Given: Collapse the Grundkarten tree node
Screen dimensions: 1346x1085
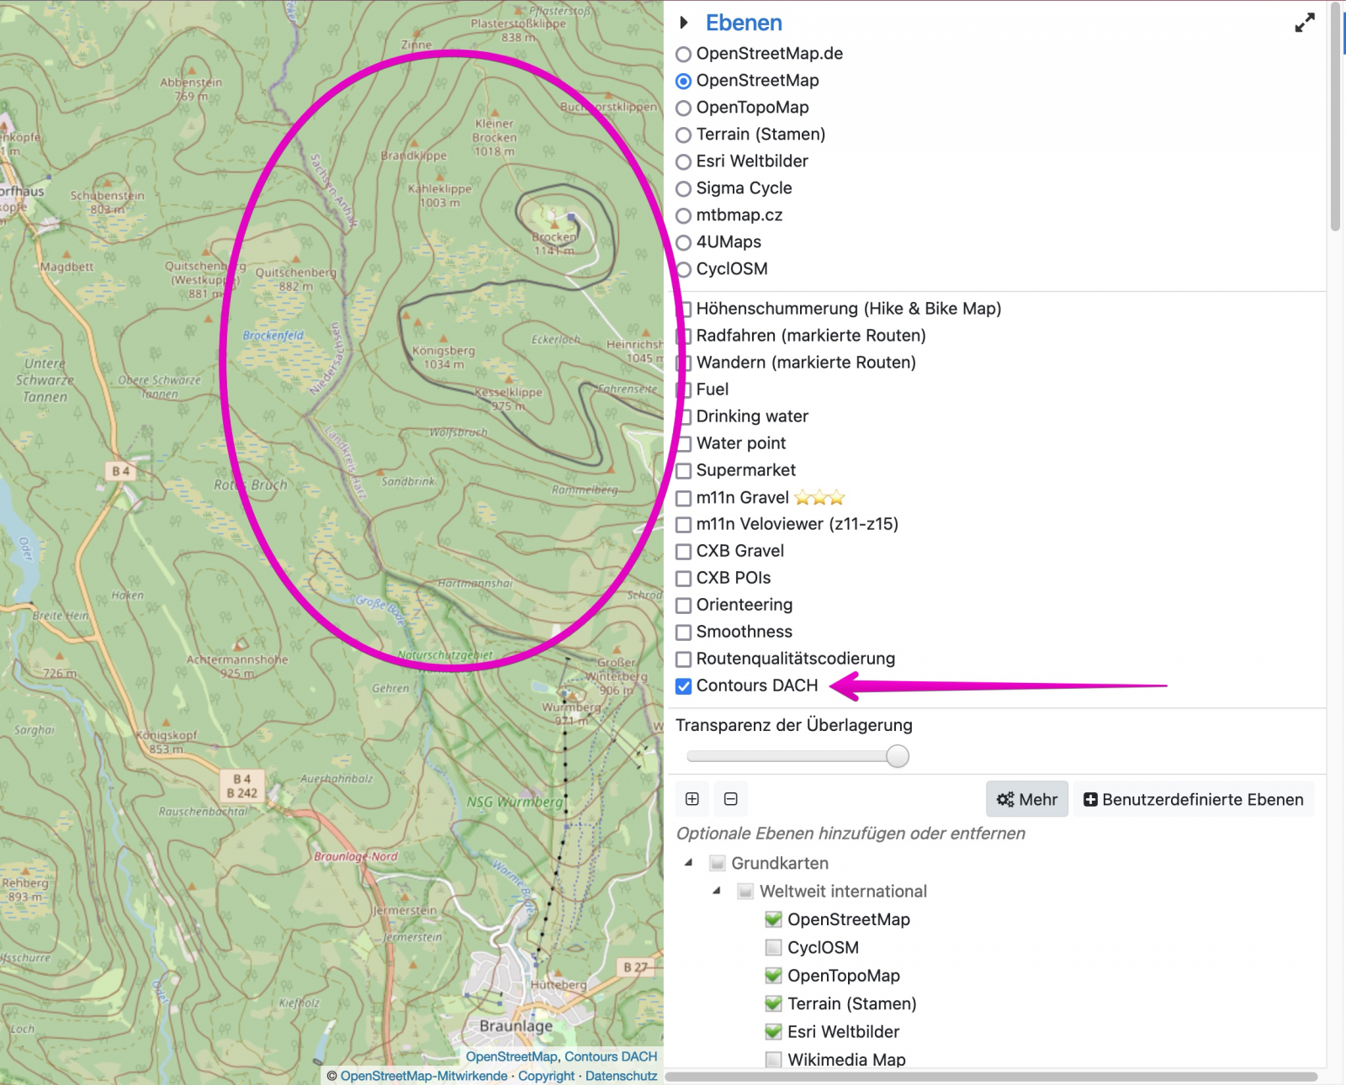Looking at the screenshot, I should point(689,863).
